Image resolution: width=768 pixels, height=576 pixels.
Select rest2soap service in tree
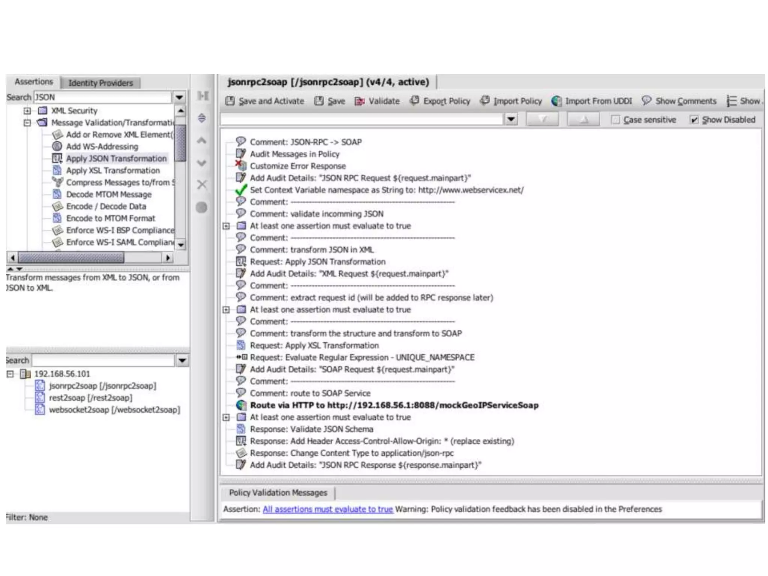click(90, 397)
